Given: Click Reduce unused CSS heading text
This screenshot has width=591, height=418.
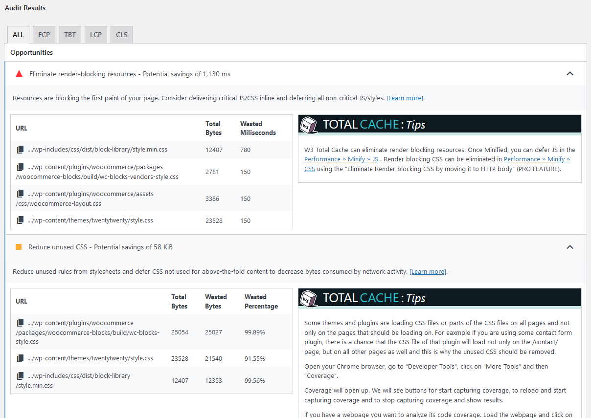Looking at the screenshot, I should click(x=100, y=247).
